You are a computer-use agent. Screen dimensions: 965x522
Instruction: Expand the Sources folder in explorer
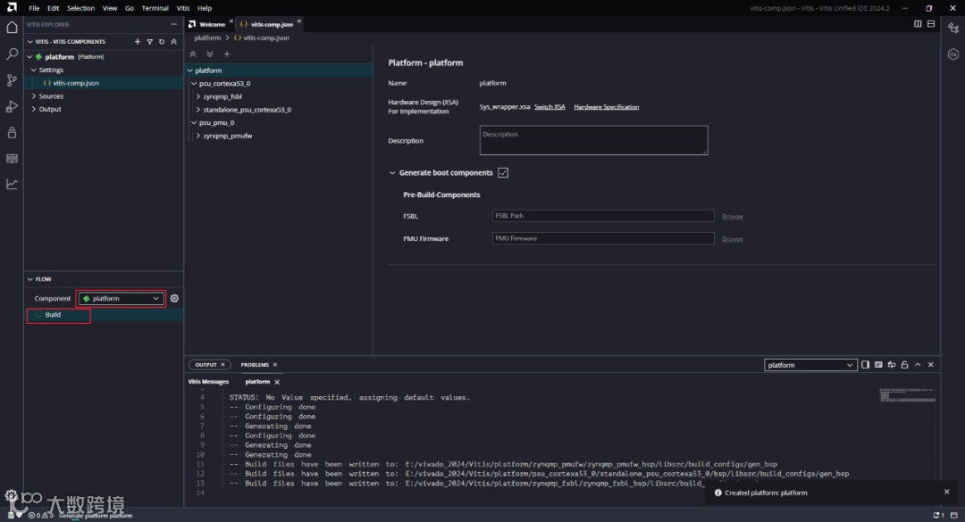[51, 96]
